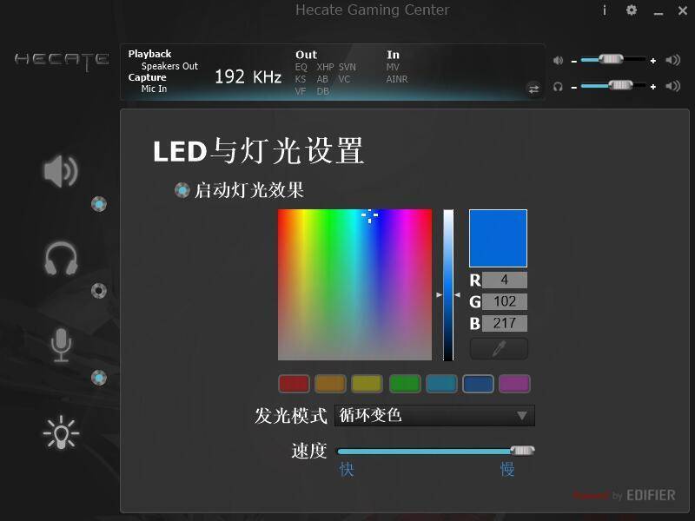
Task: Click the eyedropper color picker button
Action: pos(499,349)
